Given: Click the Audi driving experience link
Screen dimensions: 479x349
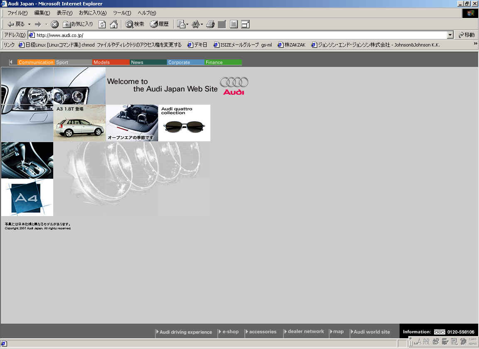Looking at the screenshot, I should 185,332.
